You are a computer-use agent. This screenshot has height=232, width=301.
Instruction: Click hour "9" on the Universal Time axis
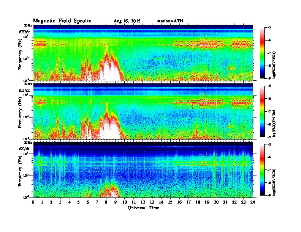pos(116,202)
